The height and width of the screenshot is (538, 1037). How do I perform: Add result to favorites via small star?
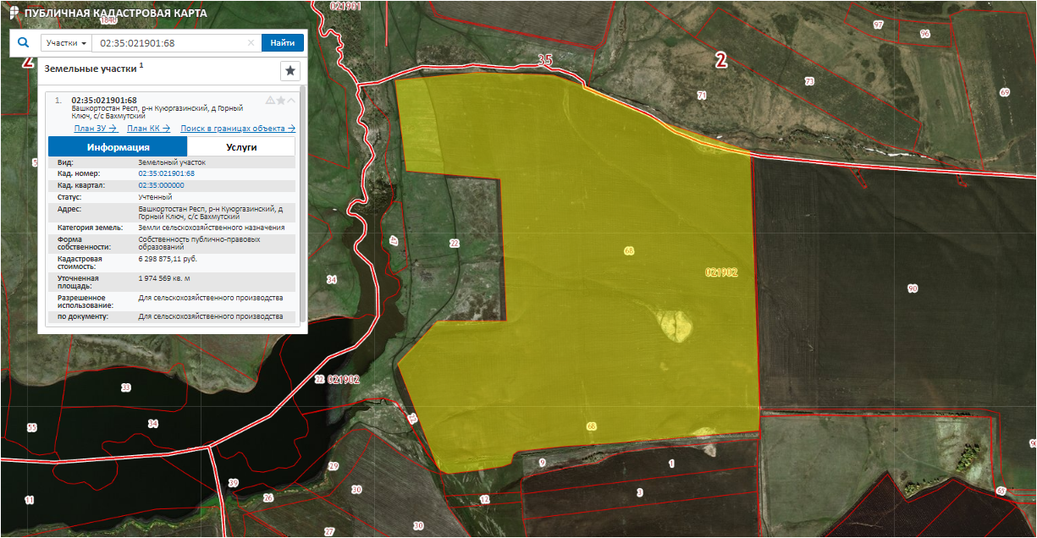281,100
